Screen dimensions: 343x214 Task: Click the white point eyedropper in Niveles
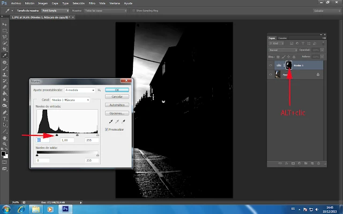coord(123,122)
